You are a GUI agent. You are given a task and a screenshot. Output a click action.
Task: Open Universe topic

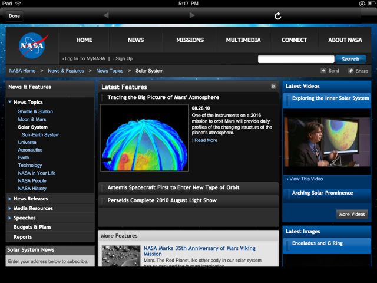(x=27, y=143)
